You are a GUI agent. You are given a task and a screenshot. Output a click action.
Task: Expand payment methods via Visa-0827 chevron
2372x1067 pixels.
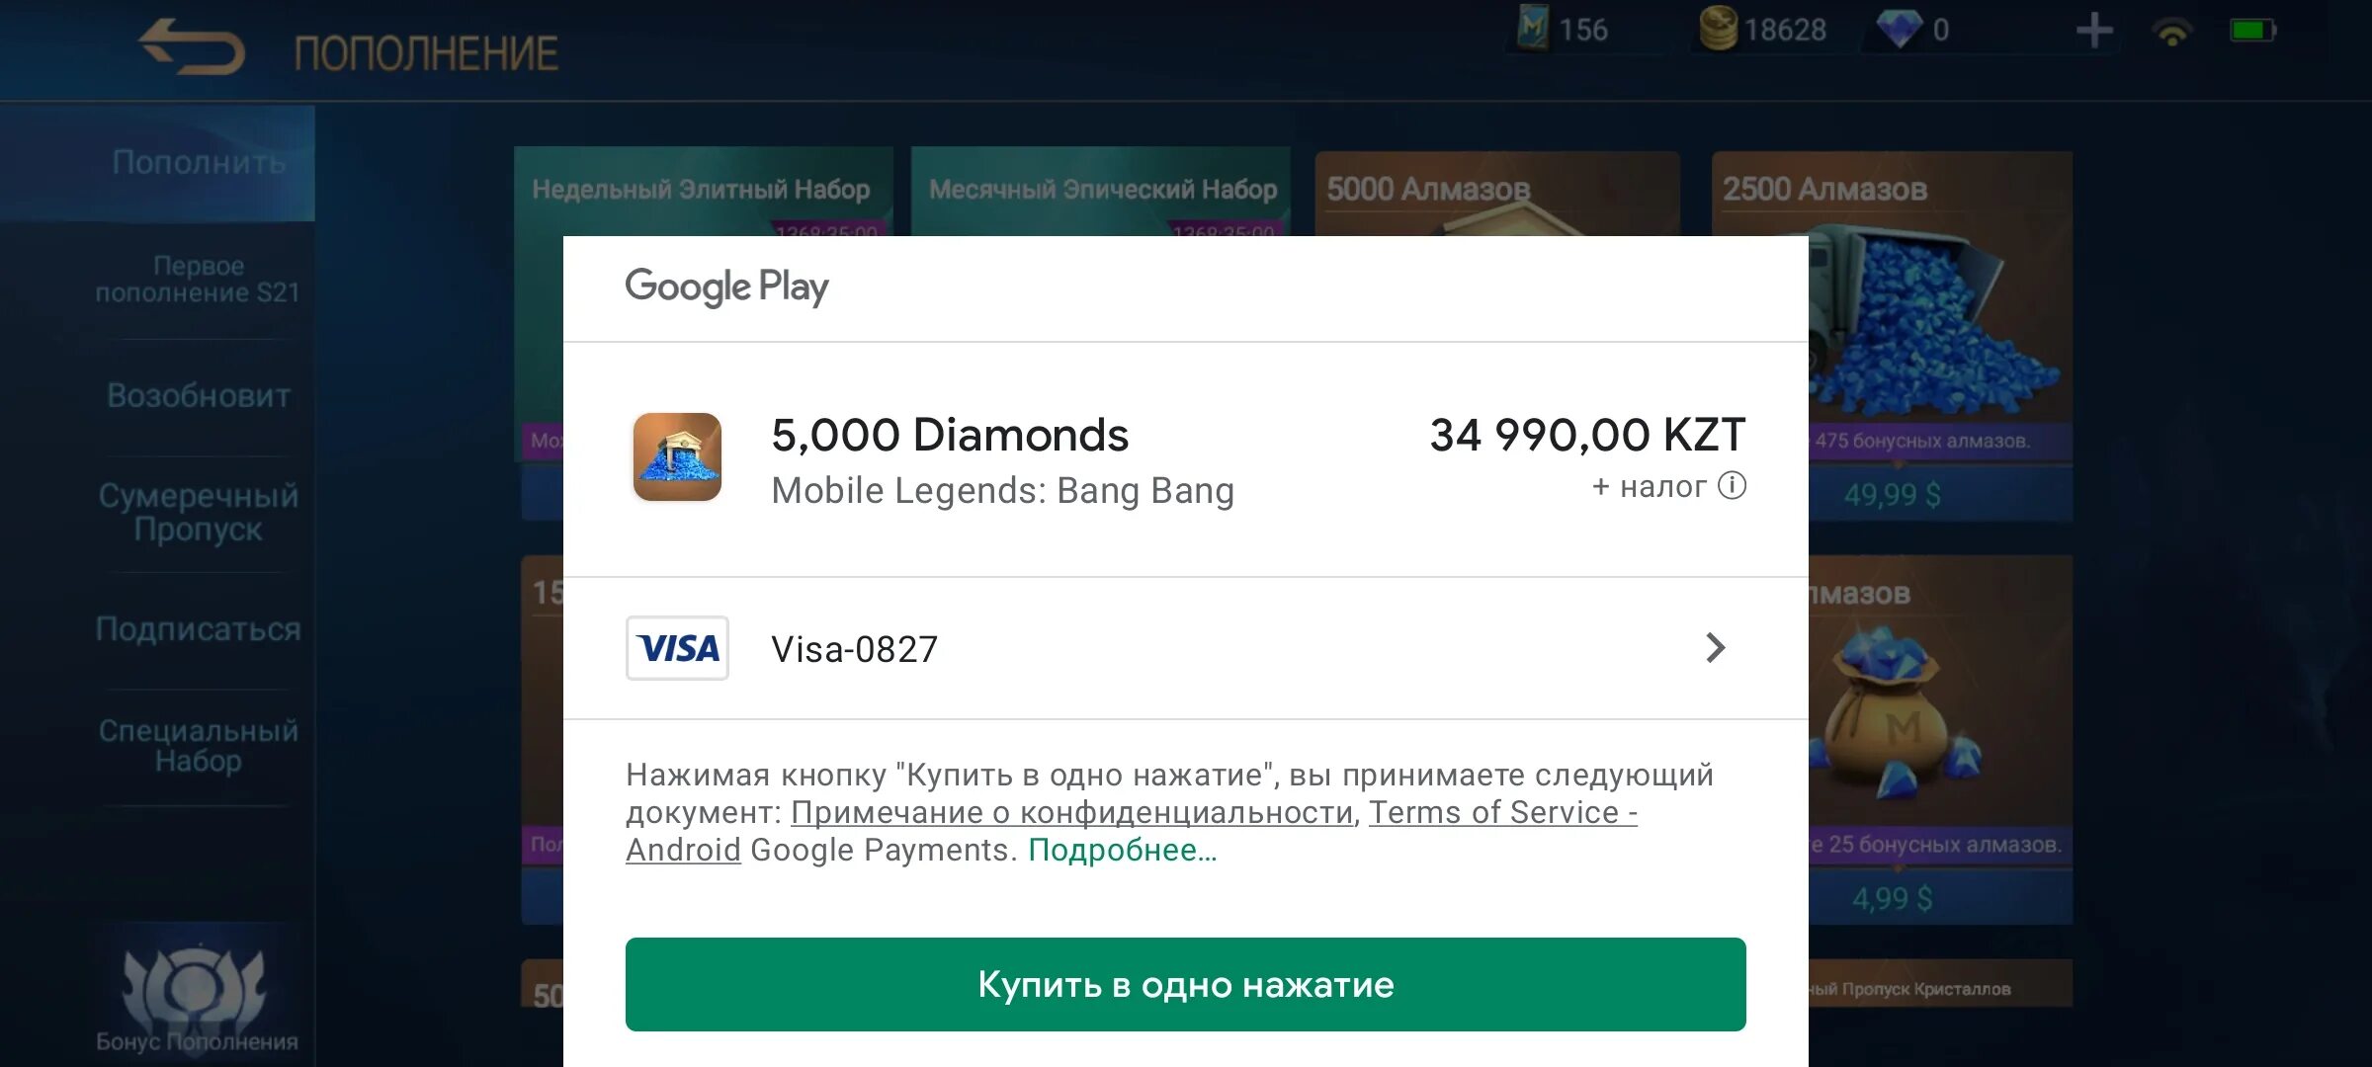[1716, 648]
